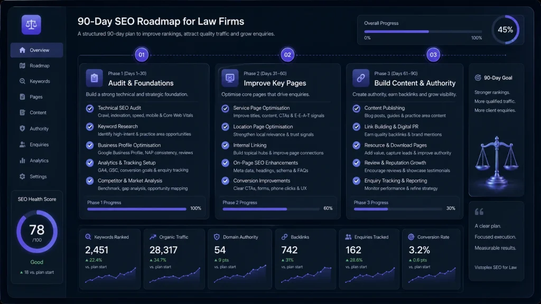The width and height of the screenshot is (541, 304).
Task: Click the Organic Traffic trend arrow icon
Action: click(x=153, y=237)
